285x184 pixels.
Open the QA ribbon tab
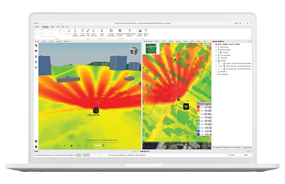[67, 27]
